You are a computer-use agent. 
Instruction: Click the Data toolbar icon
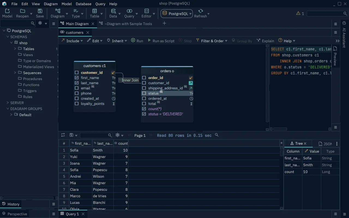[113, 11]
